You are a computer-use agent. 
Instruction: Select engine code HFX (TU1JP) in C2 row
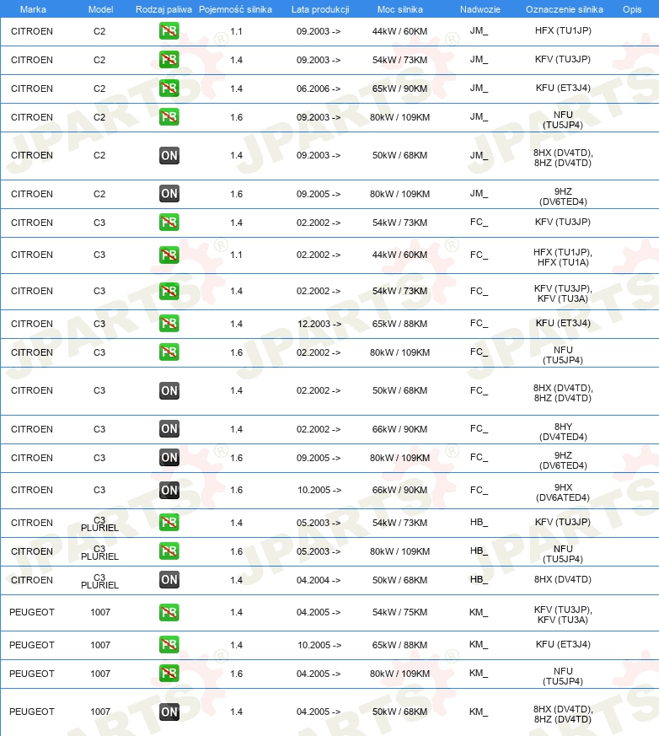coord(563,30)
